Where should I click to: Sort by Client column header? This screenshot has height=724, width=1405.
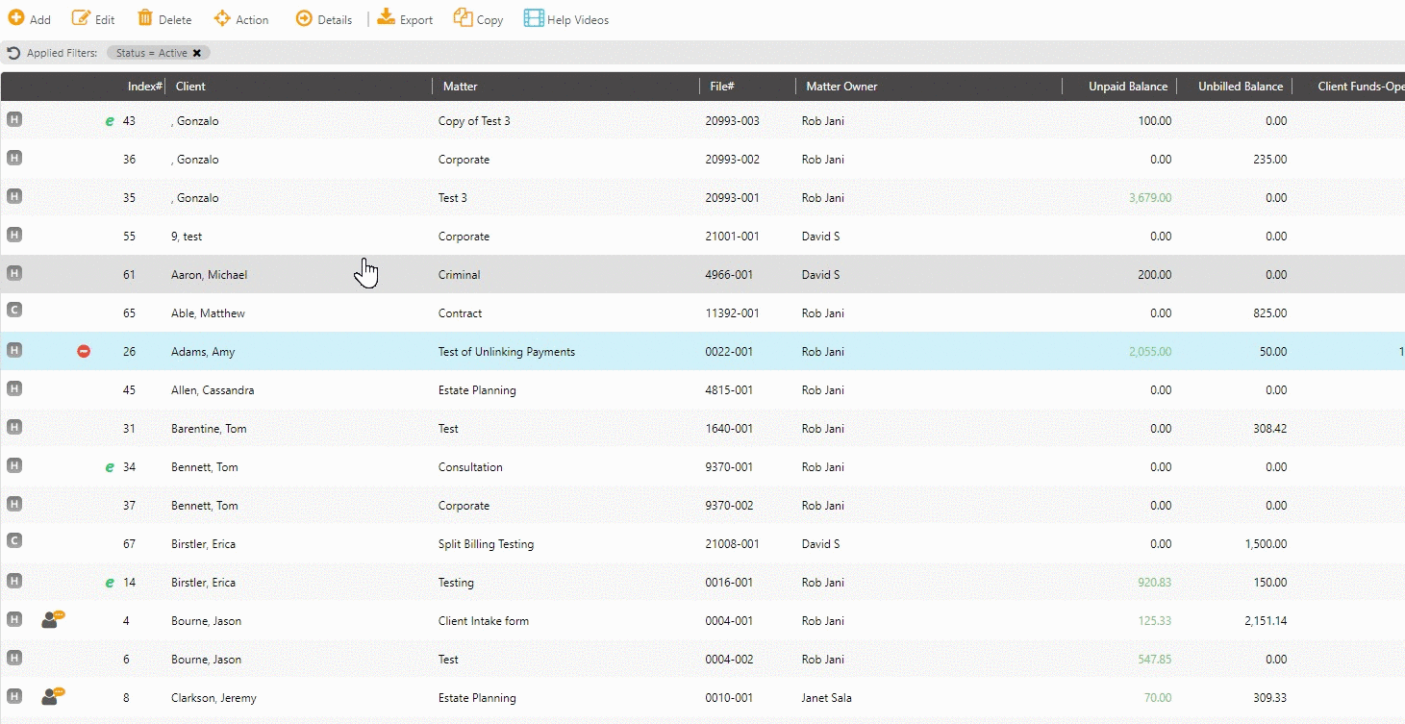tap(190, 87)
